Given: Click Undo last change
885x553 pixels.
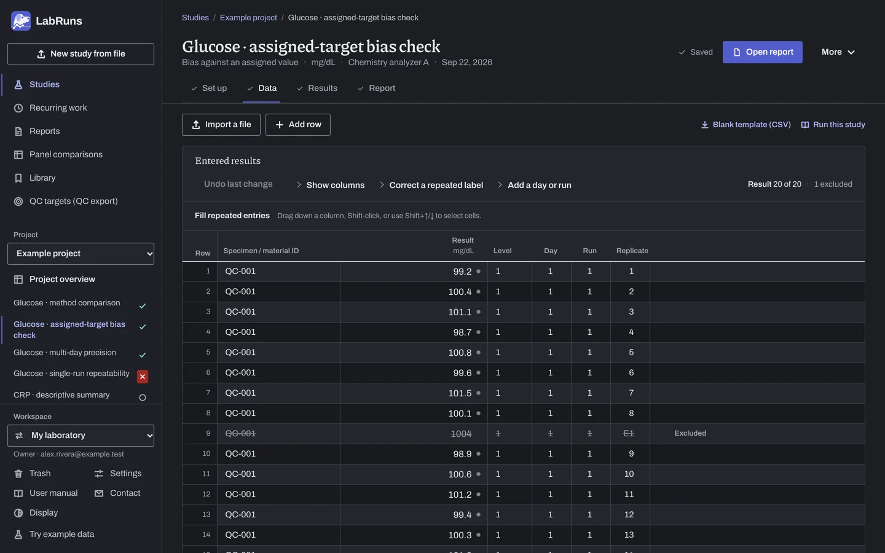Looking at the screenshot, I should pyautogui.click(x=238, y=184).
